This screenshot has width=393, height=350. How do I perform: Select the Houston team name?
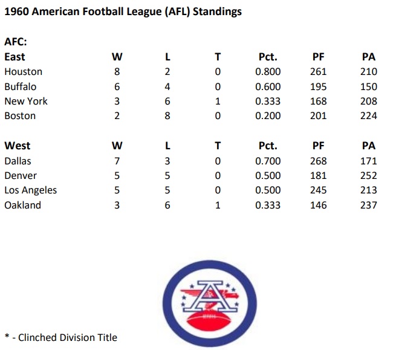coord(23,71)
